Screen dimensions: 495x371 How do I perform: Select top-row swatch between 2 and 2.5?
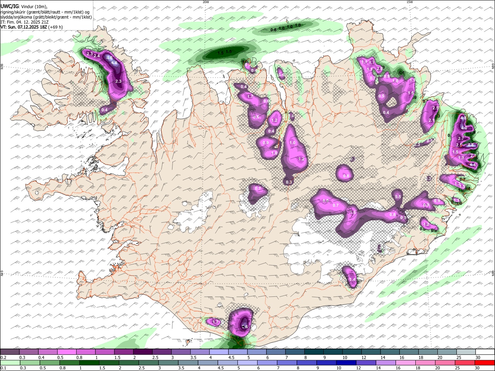tap(143, 352)
